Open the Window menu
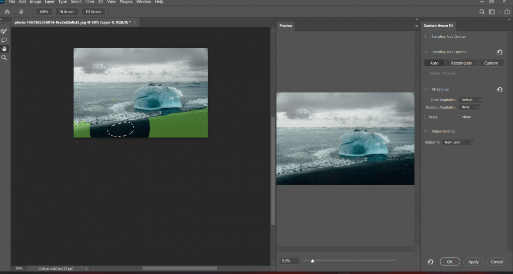Viewport: 513px width, 274px height. pos(143,1)
